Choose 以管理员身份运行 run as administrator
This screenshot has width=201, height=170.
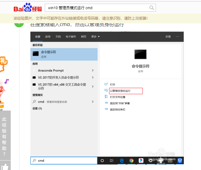pos(126,91)
